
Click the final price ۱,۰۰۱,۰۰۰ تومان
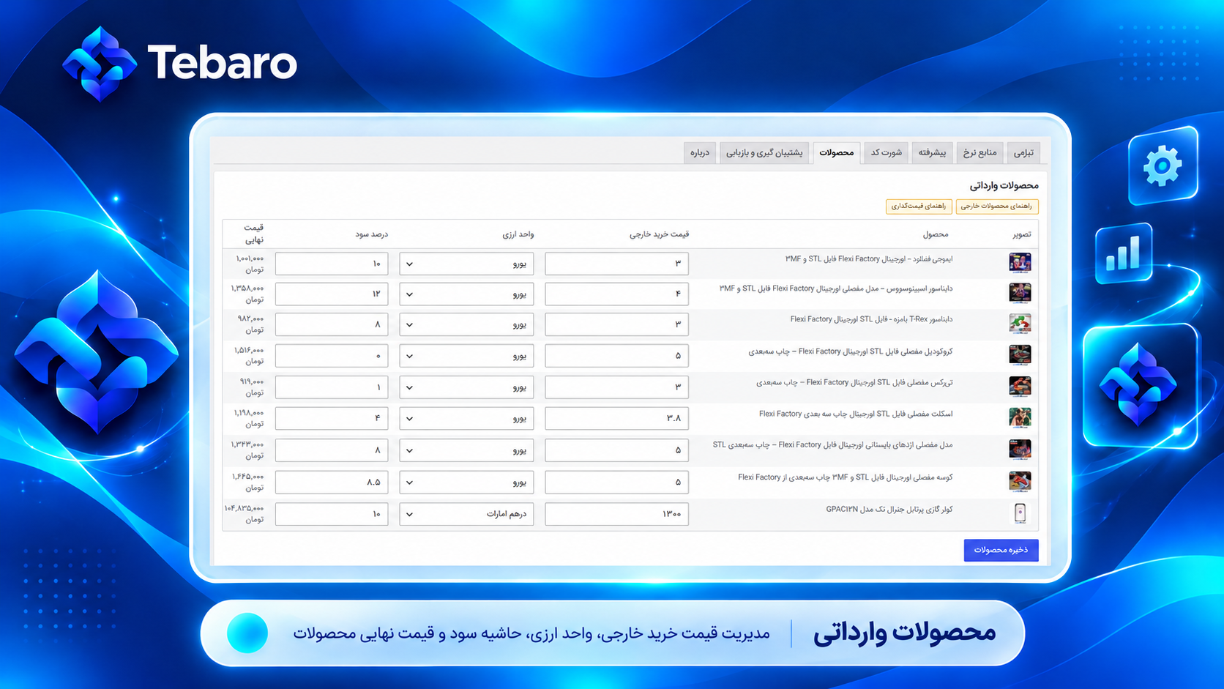[249, 264]
